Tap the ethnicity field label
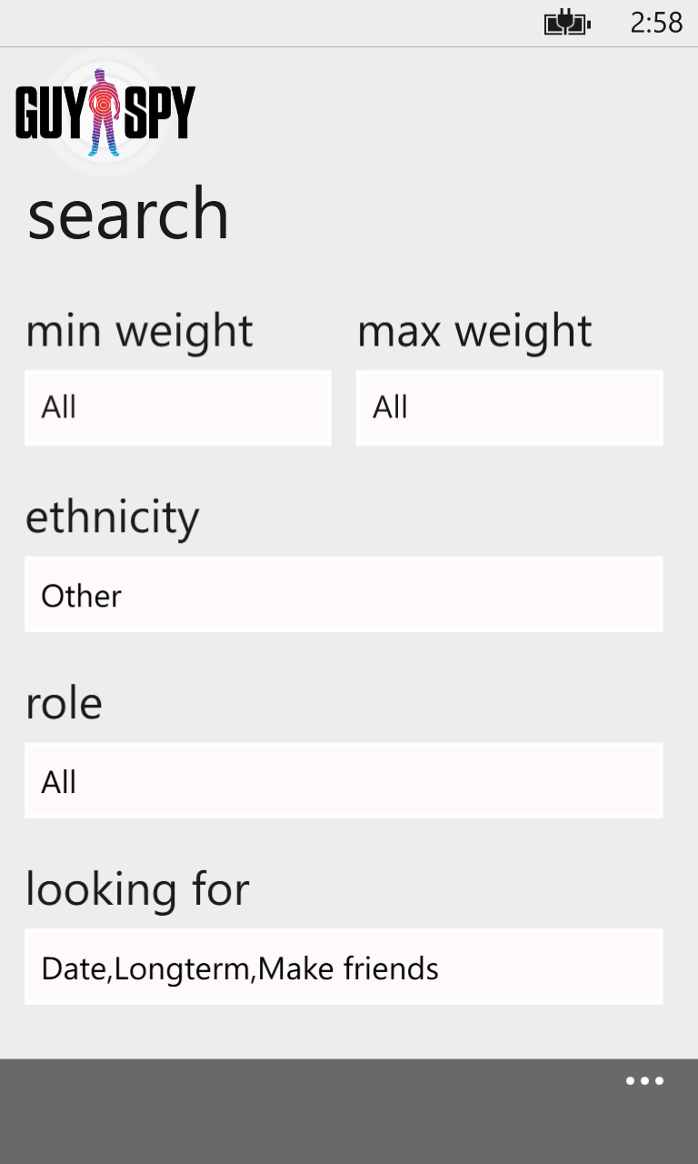 pyautogui.click(x=112, y=517)
